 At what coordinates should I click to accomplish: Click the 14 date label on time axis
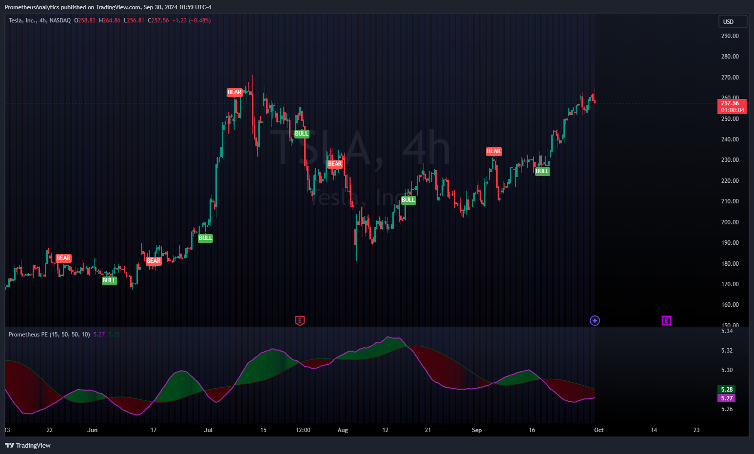click(654, 430)
